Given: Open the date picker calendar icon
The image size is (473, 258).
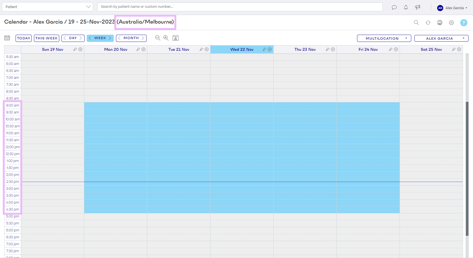Looking at the screenshot, I should 7,38.
